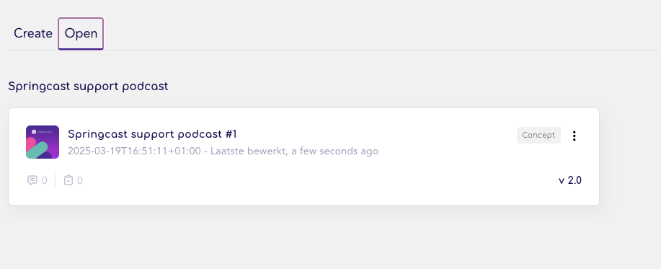Click the underline beneath the Open tab
661x269 pixels.
[x=81, y=49]
